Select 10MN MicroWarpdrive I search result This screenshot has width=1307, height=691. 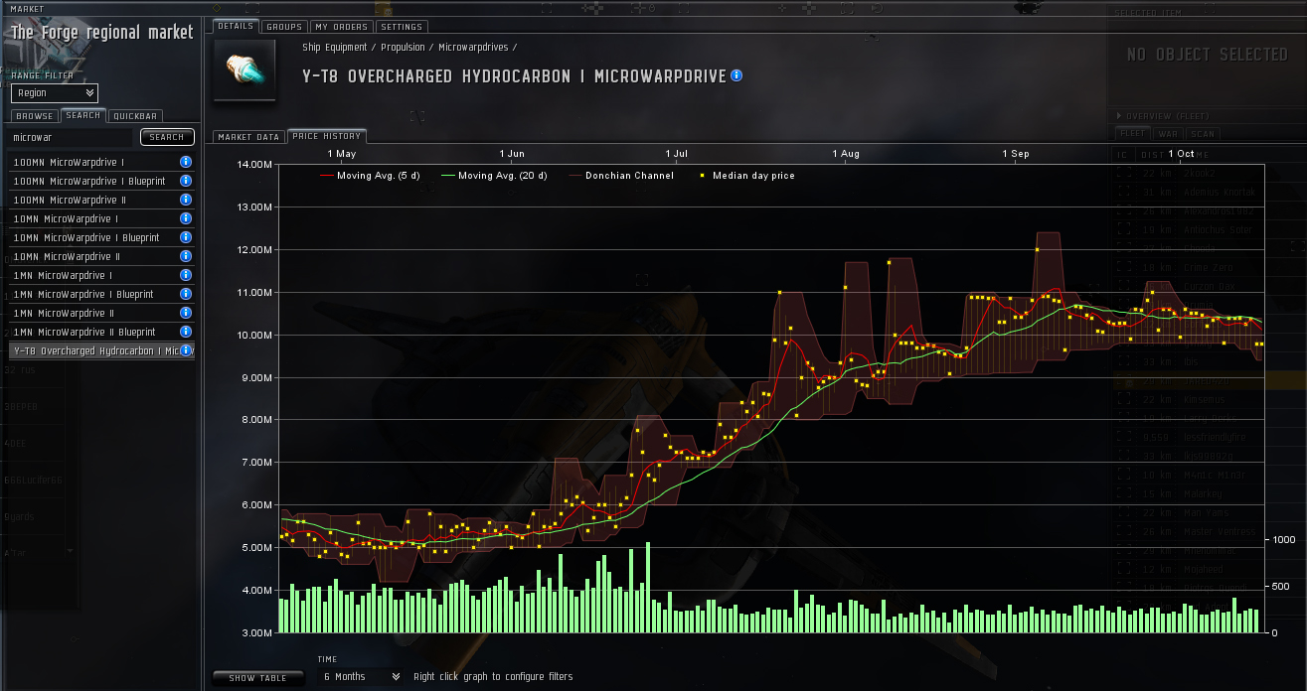click(101, 218)
